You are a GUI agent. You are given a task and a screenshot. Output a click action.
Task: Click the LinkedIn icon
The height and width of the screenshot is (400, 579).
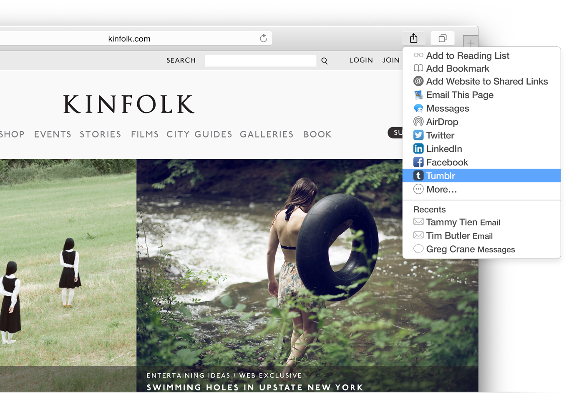pyautogui.click(x=418, y=149)
